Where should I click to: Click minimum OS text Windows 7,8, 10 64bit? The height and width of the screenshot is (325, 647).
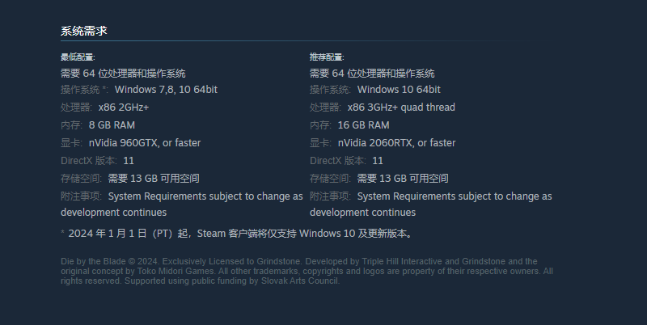coord(166,90)
